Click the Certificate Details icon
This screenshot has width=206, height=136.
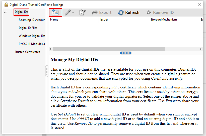83,13
